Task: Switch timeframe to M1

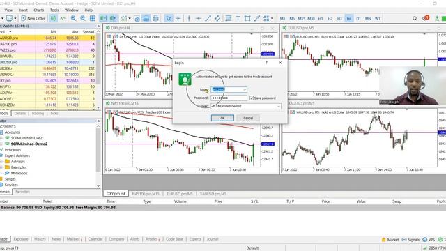Action: click(x=282, y=19)
